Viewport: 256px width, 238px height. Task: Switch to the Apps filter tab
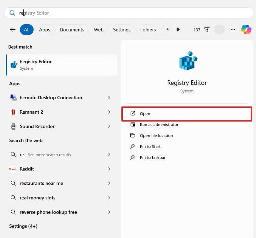click(45, 30)
